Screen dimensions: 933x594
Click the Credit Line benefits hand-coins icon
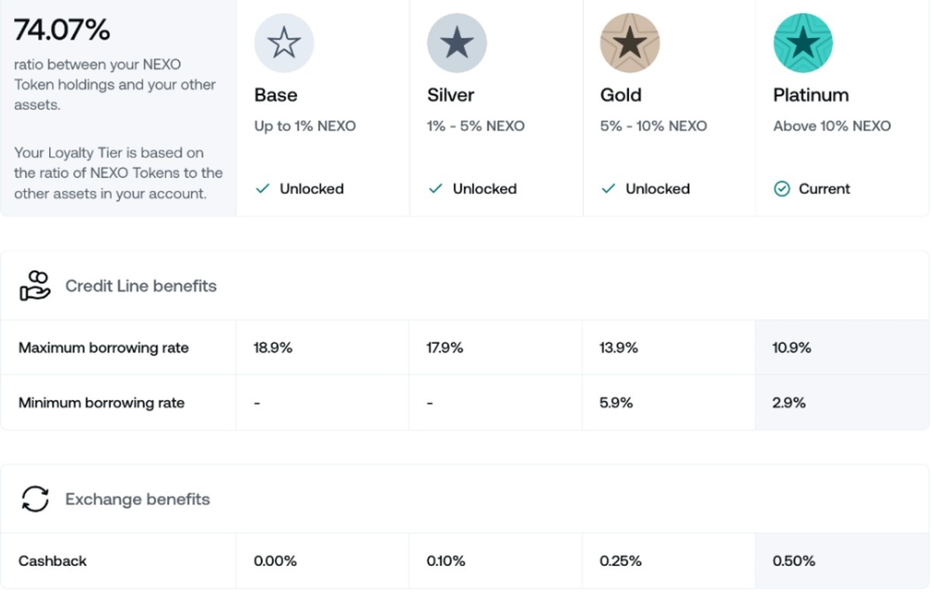point(35,286)
